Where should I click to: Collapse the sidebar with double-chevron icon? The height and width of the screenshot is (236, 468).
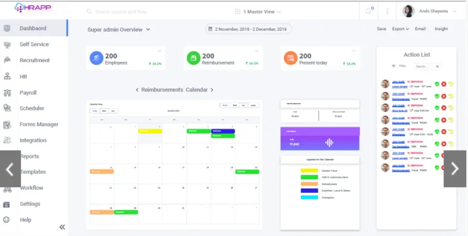pos(62,227)
